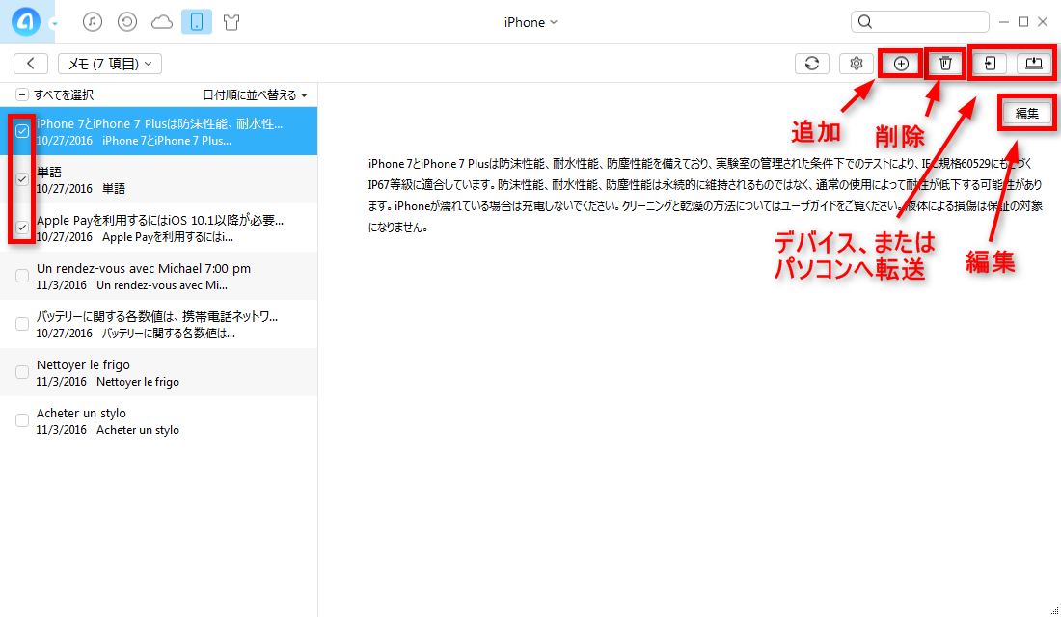Toggle the すべてを選択 checkbox
This screenshot has height=617, width=1061.
[22, 94]
